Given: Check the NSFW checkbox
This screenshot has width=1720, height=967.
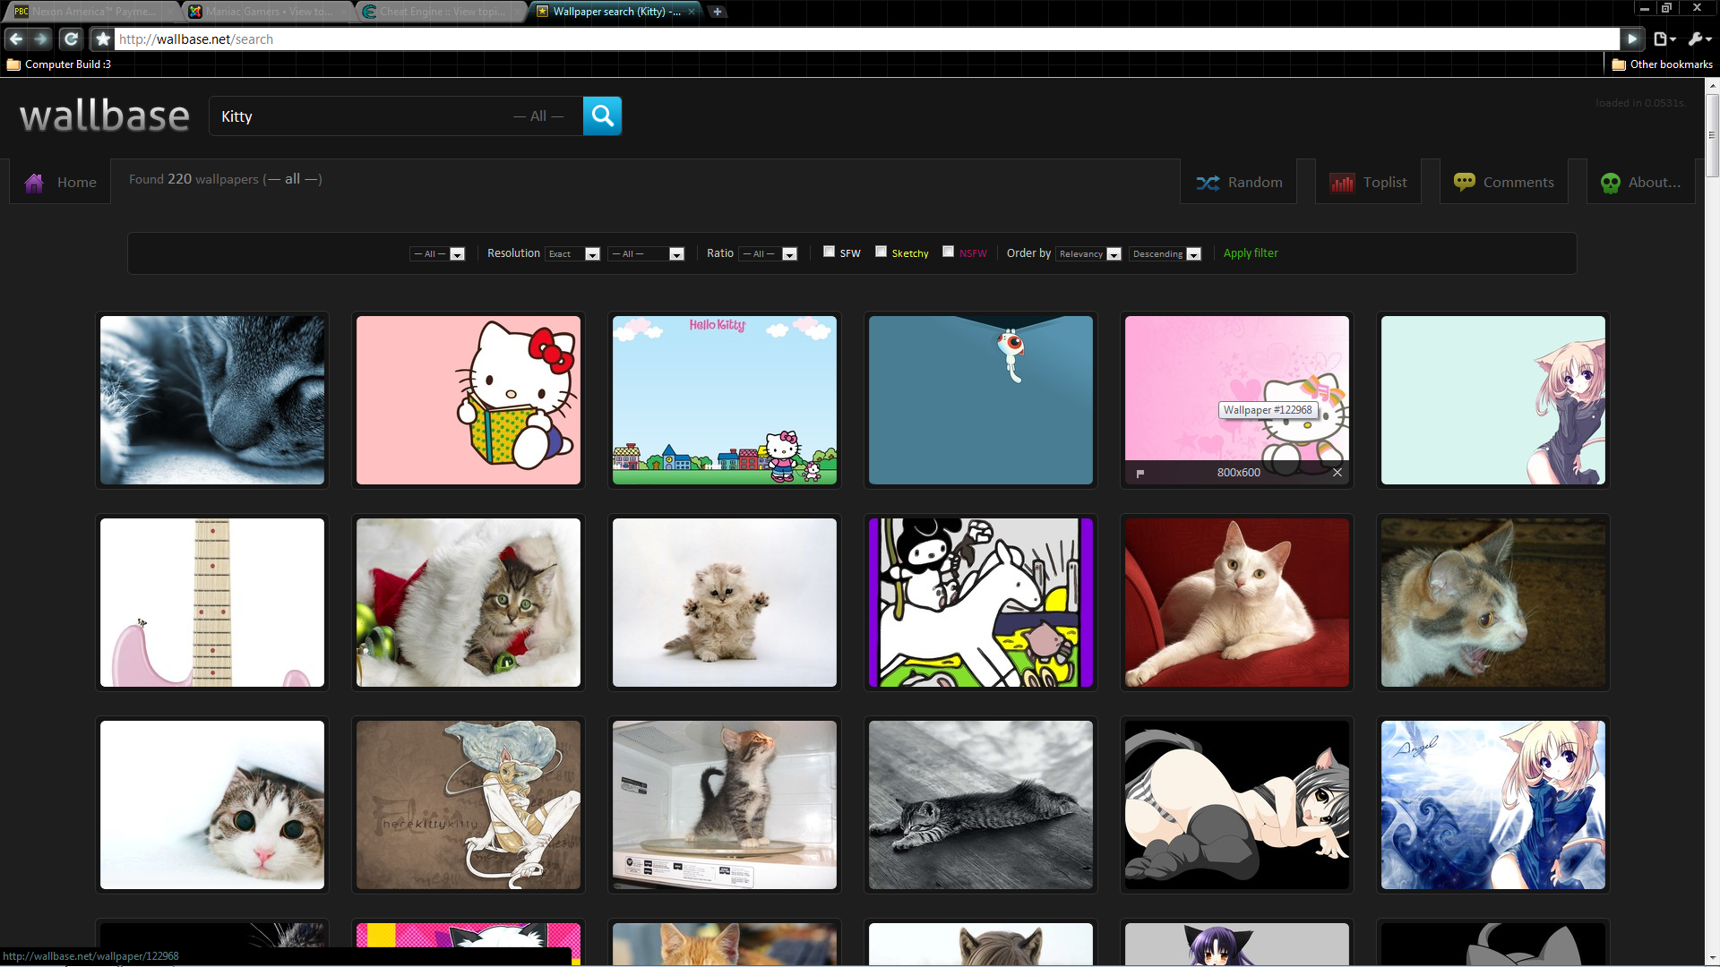Looking at the screenshot, I should point(948,252).
